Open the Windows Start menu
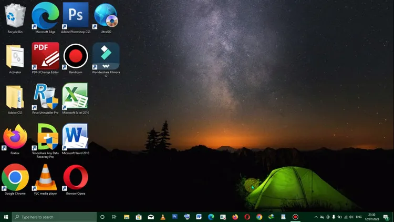The image size is (394, 222). pyautogui.click(x=6, y=217)
